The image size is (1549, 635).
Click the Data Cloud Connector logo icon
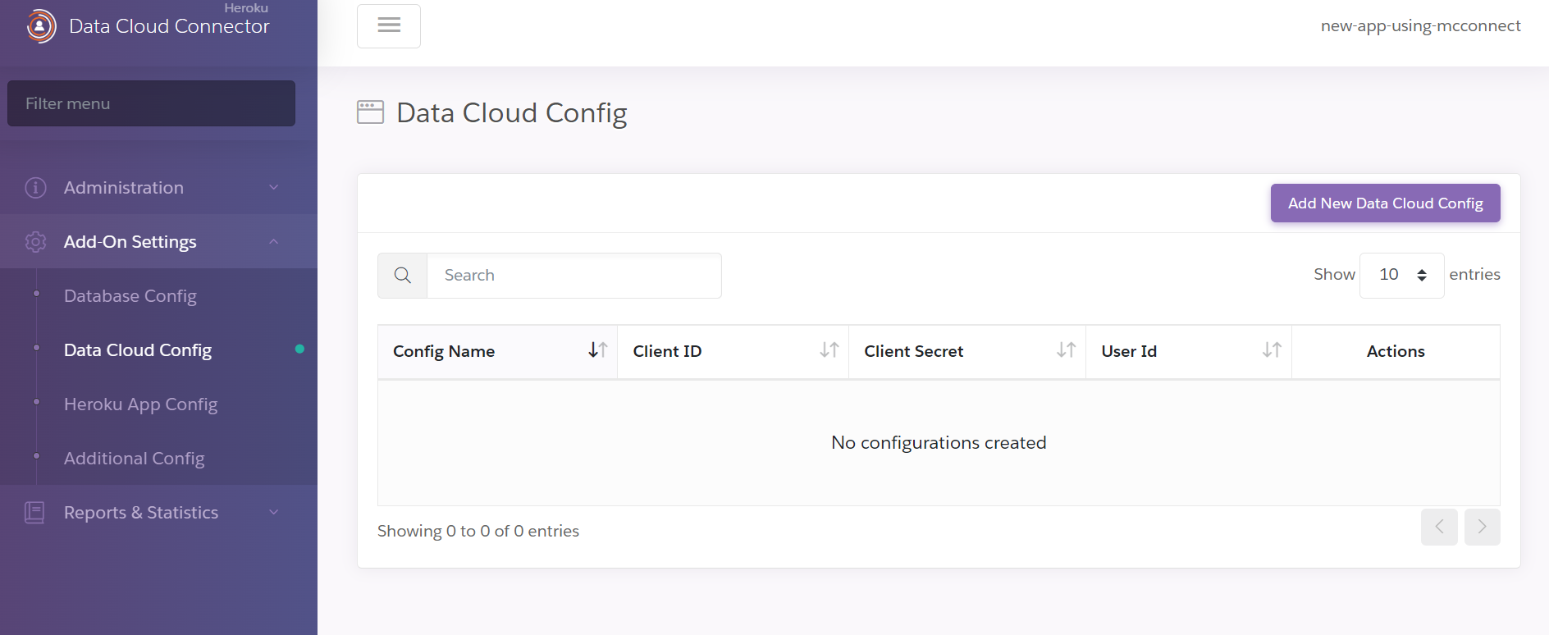point(41,26)
